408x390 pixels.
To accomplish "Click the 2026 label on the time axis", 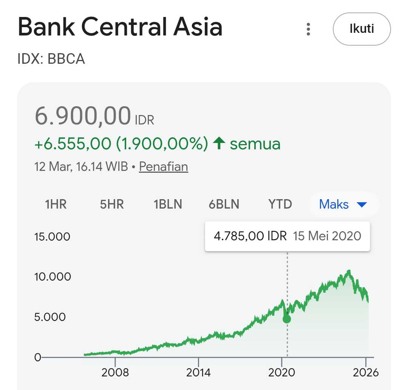I will 366,372.
